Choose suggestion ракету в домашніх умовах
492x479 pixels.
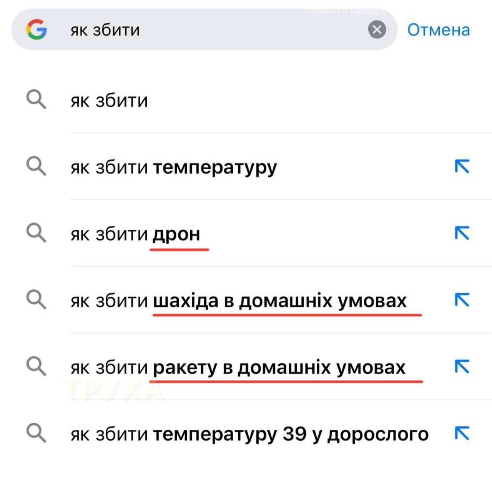[x=238, y=367]
